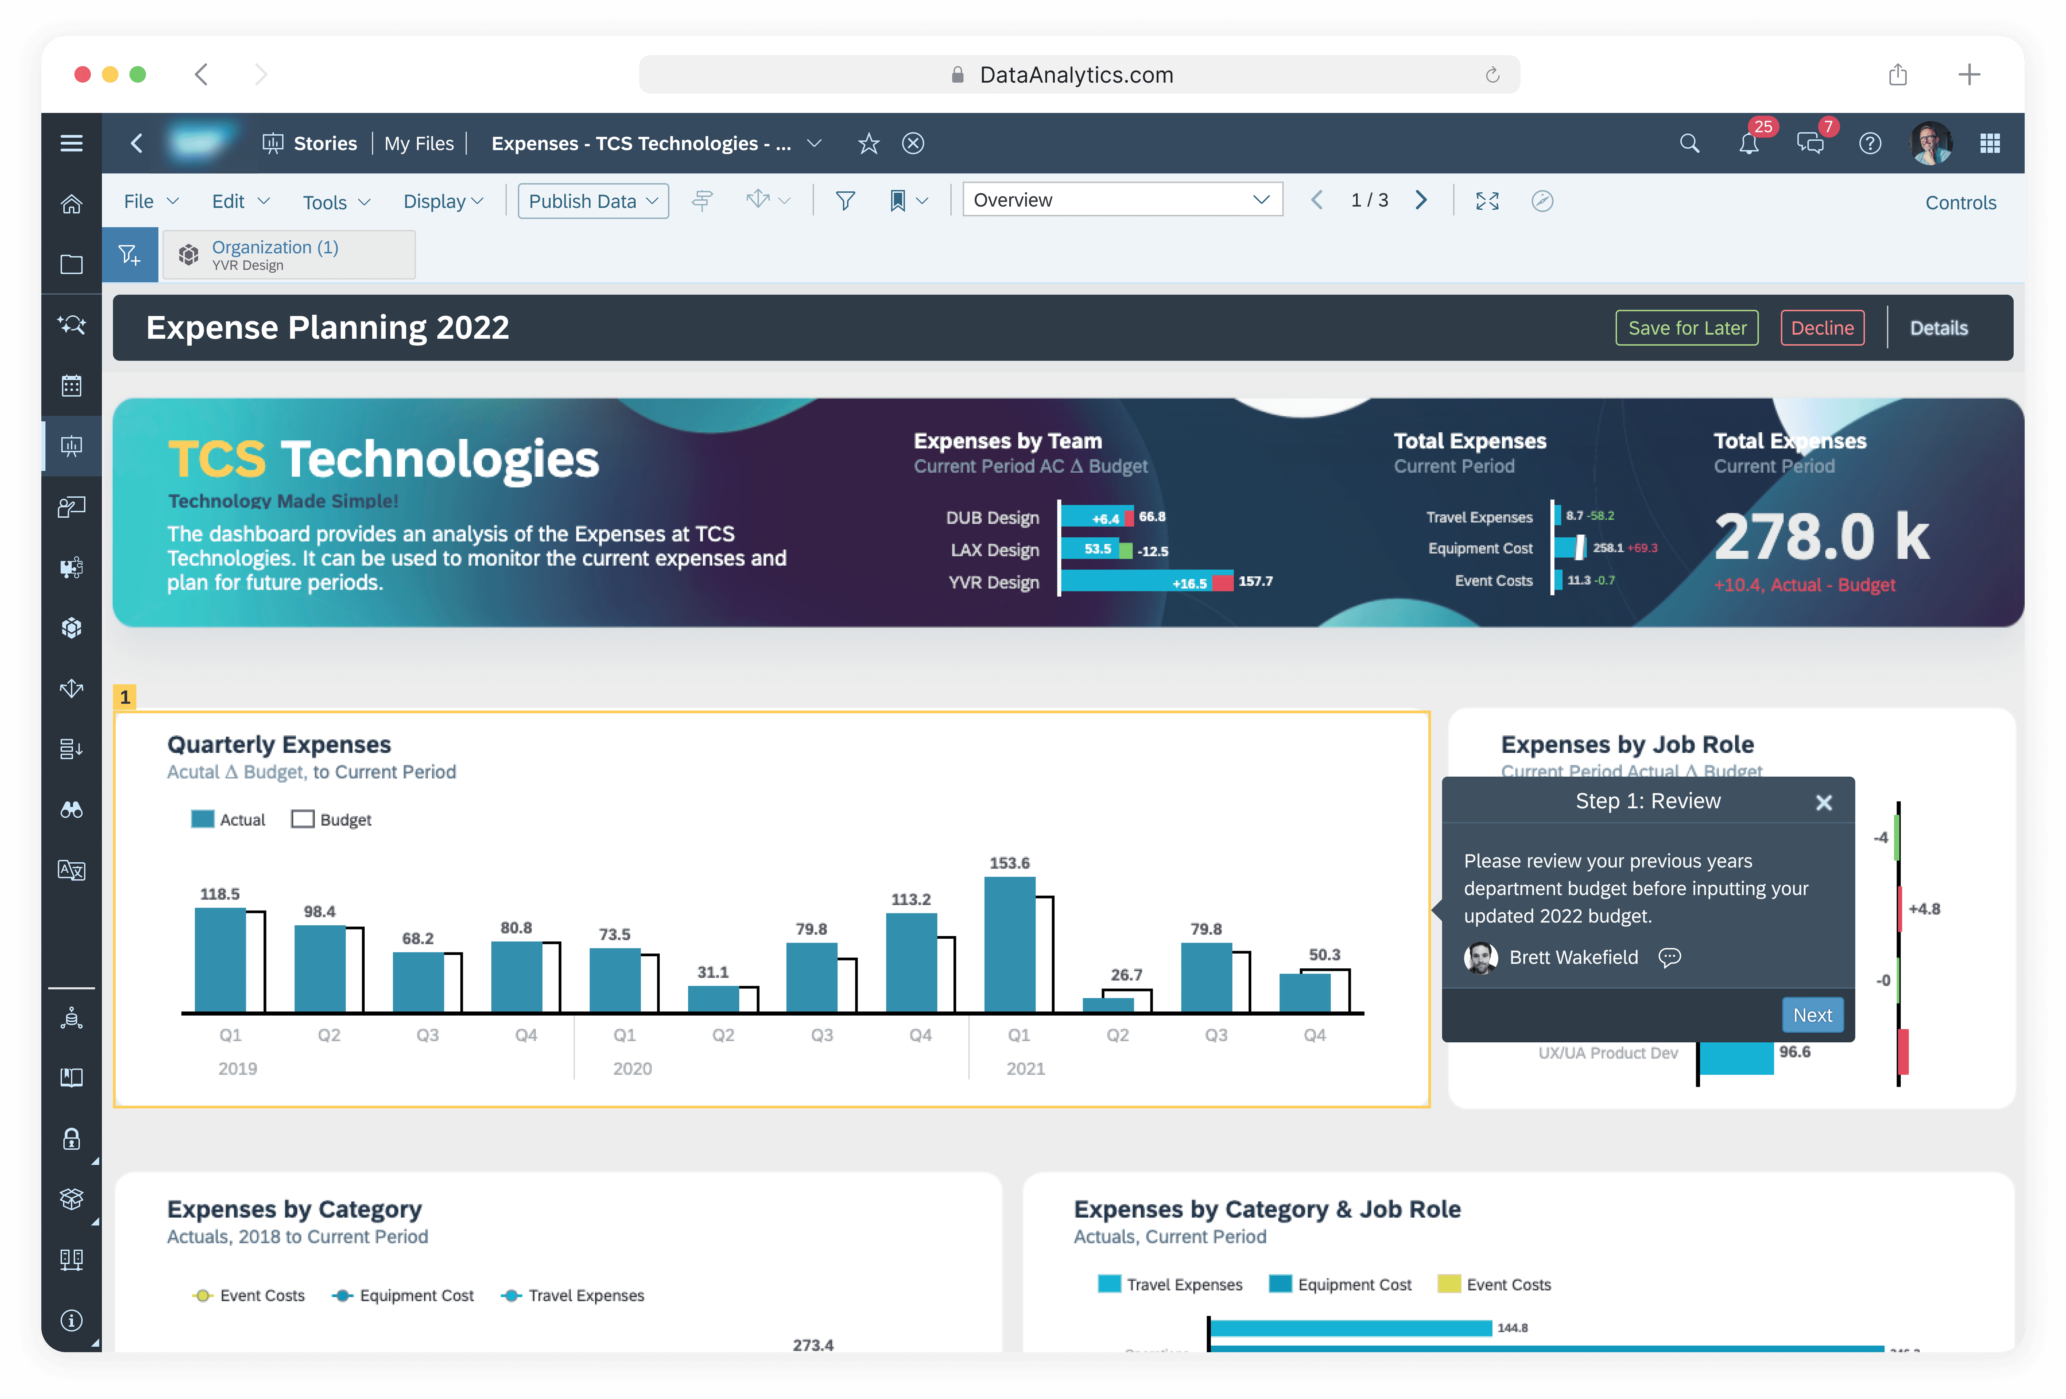
Task: Toggle Travel Expenses legend in Category & Job Role
Action: [x=1170, y=1284]
